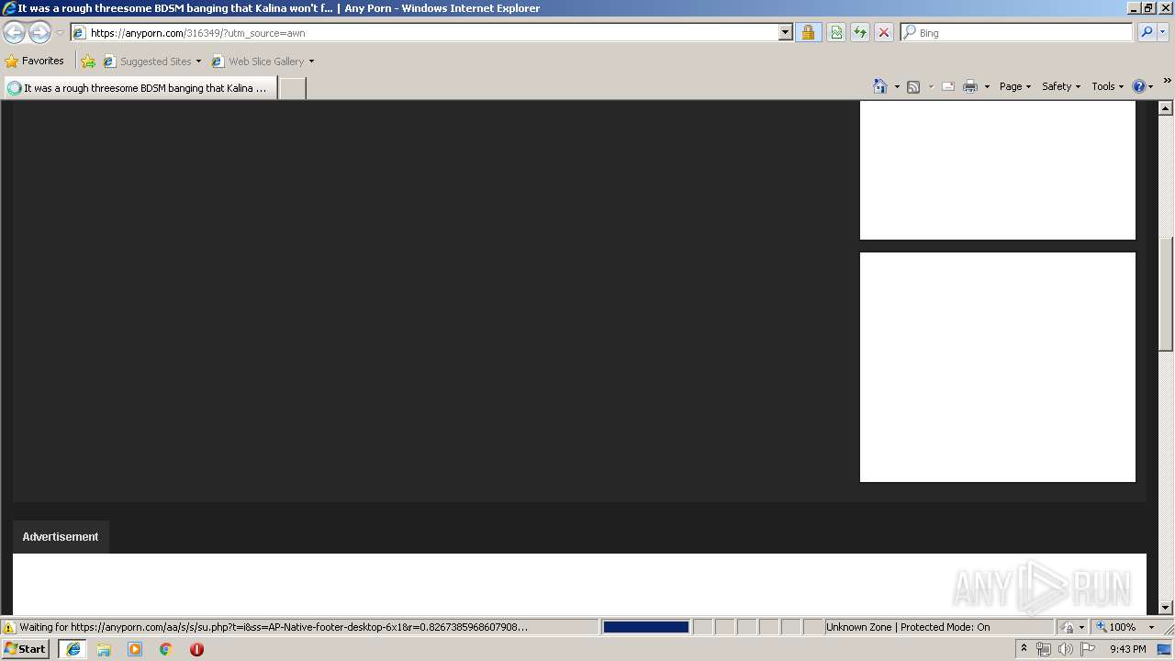Screen dimensions: 1175x661
Task: Stop loading with the red X icon
Action: (x=884, y=33)
